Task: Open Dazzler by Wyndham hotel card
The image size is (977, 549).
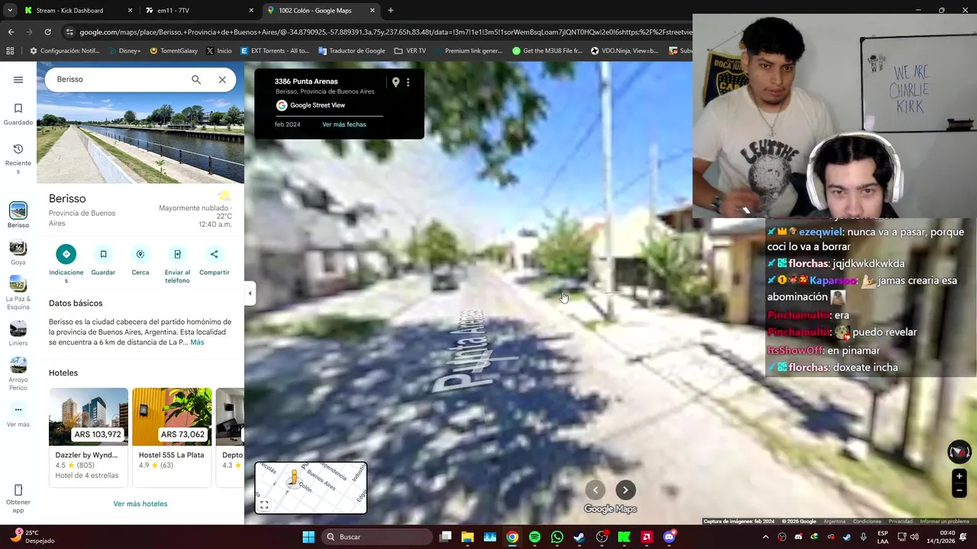Action: click(x=89, y=436)
